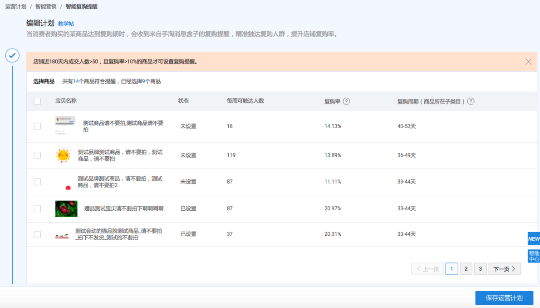Go to page 1 in pagination

pos(452,268)
